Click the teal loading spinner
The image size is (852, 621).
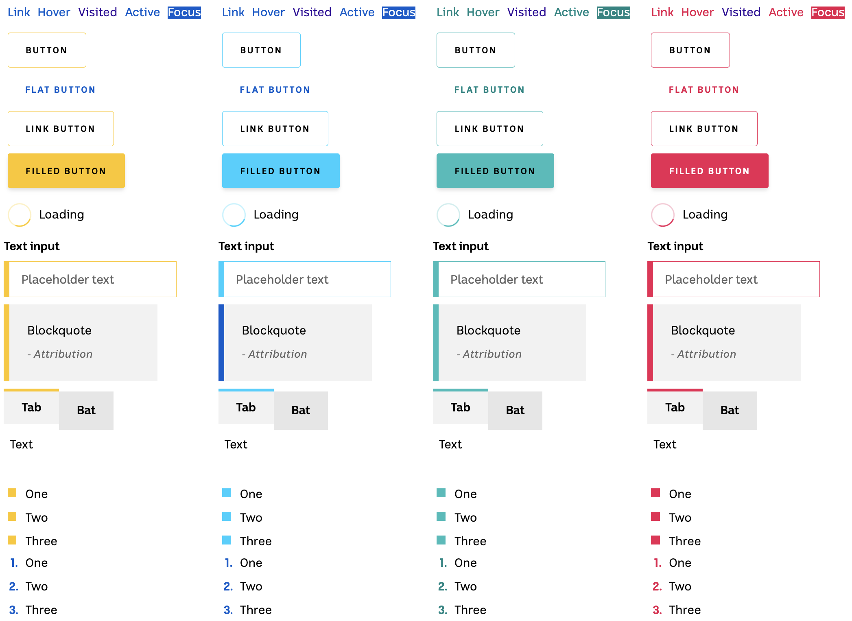tap(448, 215)
